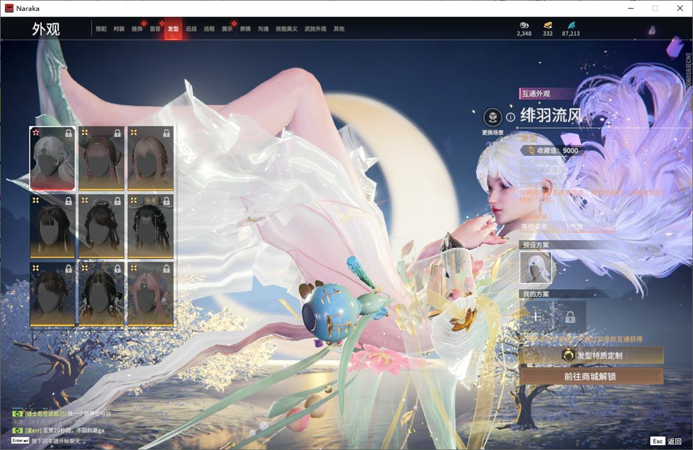Viewport: 693px width, 450px height.
Task: Select the black updo with silver hairpin thumbnail
Action: [101, 227]
